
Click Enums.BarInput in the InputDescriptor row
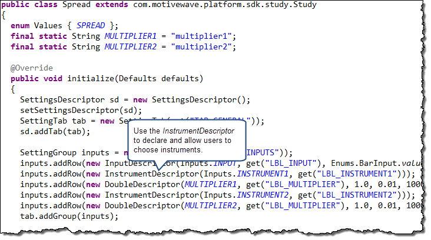point(363,163)
